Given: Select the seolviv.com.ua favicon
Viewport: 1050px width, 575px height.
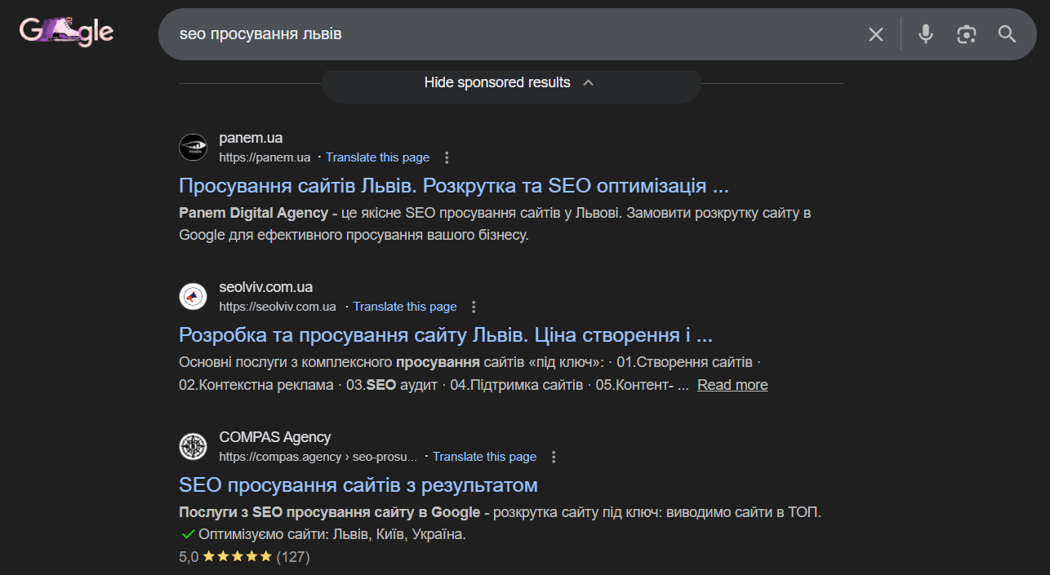Looking at the screenshot, I should (193, 296).
